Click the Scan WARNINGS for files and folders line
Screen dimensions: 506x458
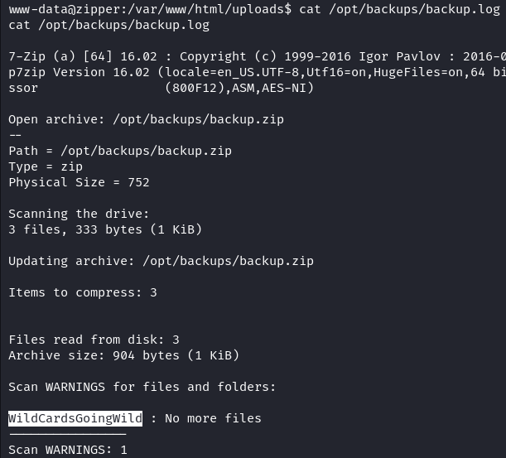[x=142, y=387]
